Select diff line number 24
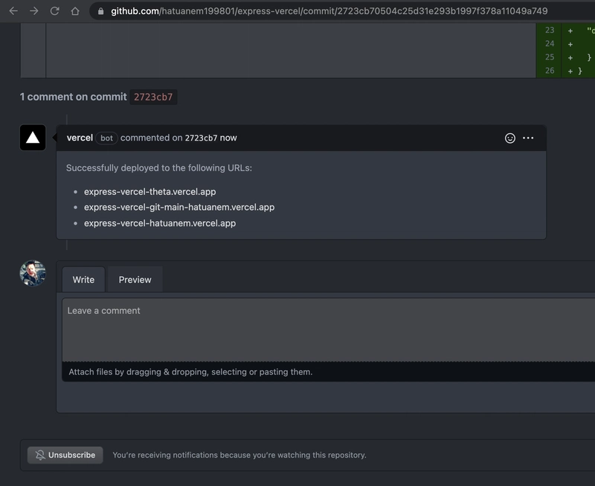This screenshot has height=486, width=595. pyautogui.click(x=550, y=44)
